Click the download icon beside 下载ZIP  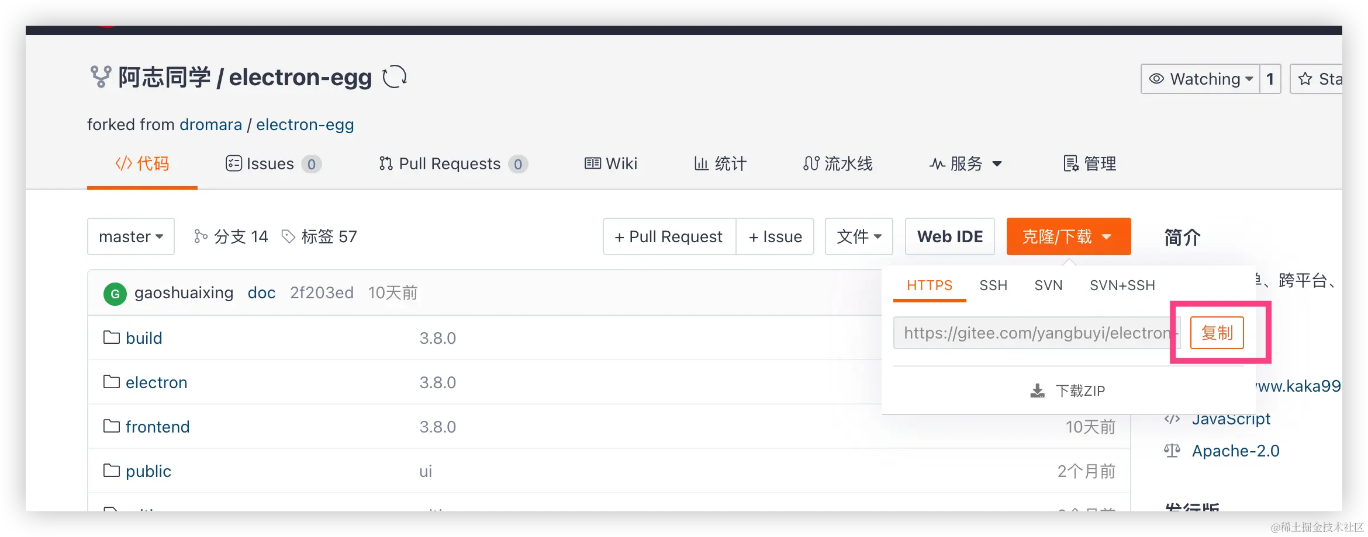(1037, 390)
